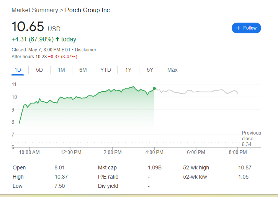Click the 10.65 USD price heading

[36, 26]
